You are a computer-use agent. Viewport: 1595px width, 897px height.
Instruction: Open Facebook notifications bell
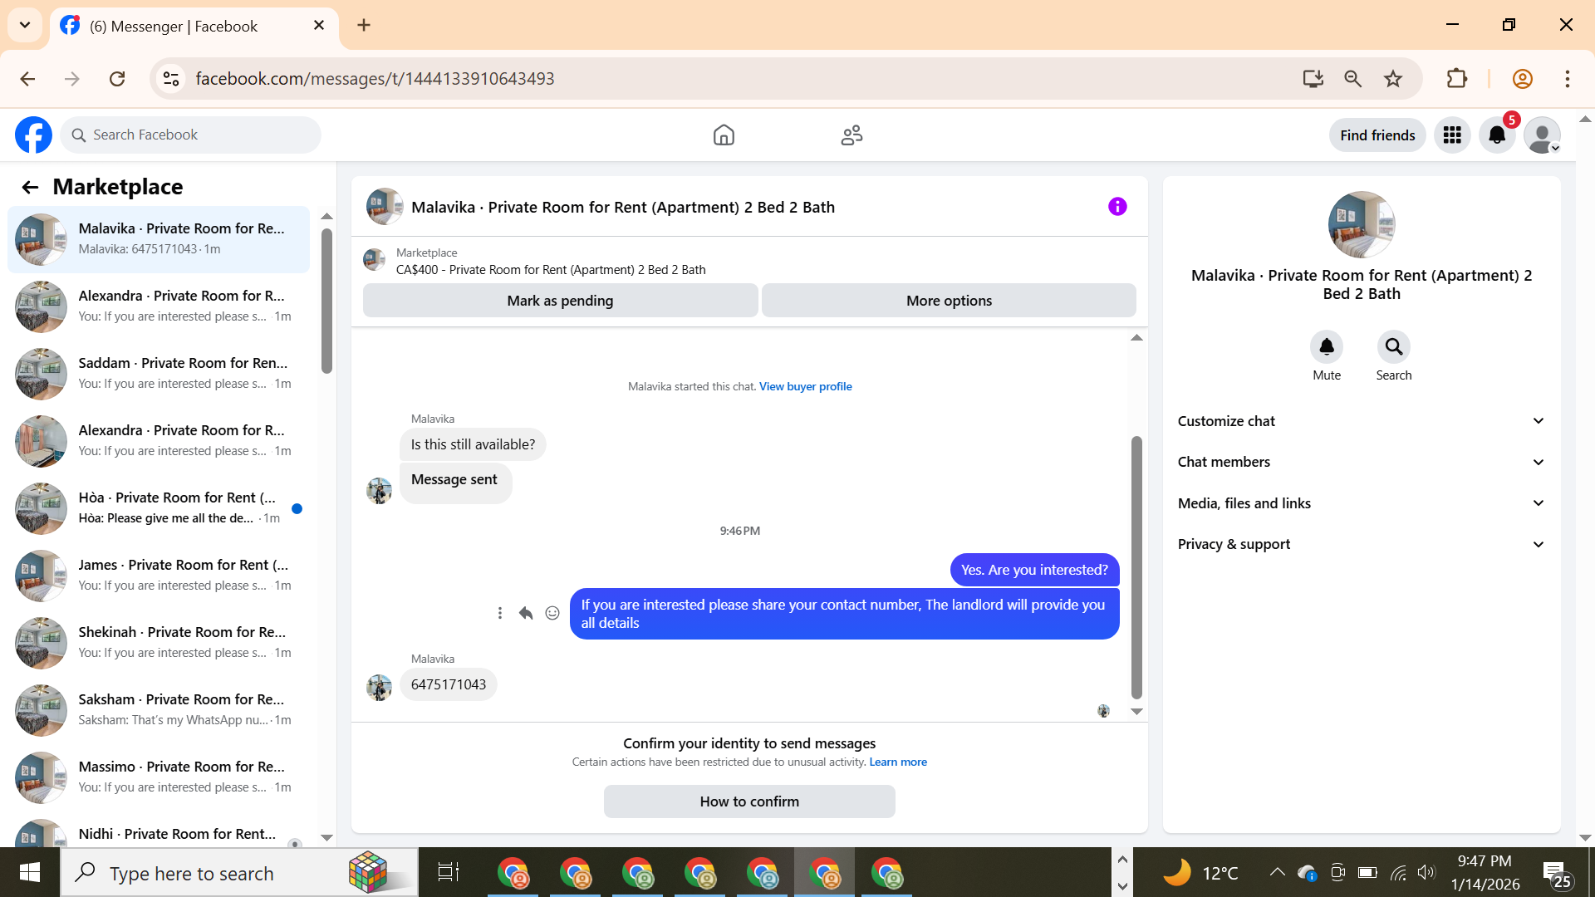(x=1497, y=135)
